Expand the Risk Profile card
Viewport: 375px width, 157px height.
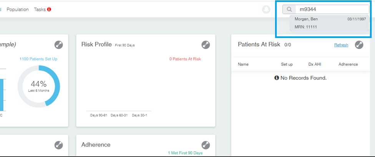click(206, 45)
